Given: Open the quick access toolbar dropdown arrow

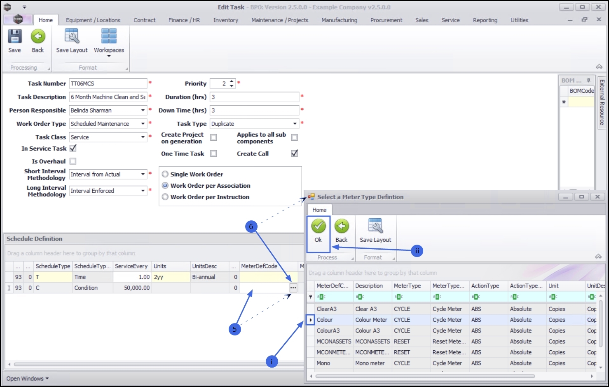Looking at the screenshot, I should 24,7.
